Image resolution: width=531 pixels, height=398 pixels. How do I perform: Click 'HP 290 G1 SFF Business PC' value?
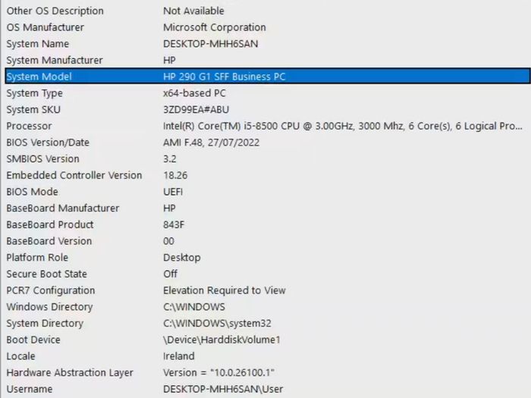click(x=225, y=77)
